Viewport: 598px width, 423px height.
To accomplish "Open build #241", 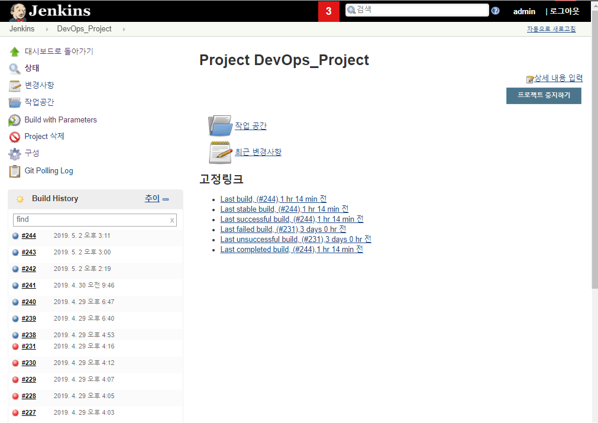I will (28, 285).
